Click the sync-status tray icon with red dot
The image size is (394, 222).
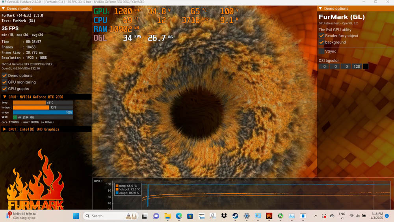click(324, 216)
